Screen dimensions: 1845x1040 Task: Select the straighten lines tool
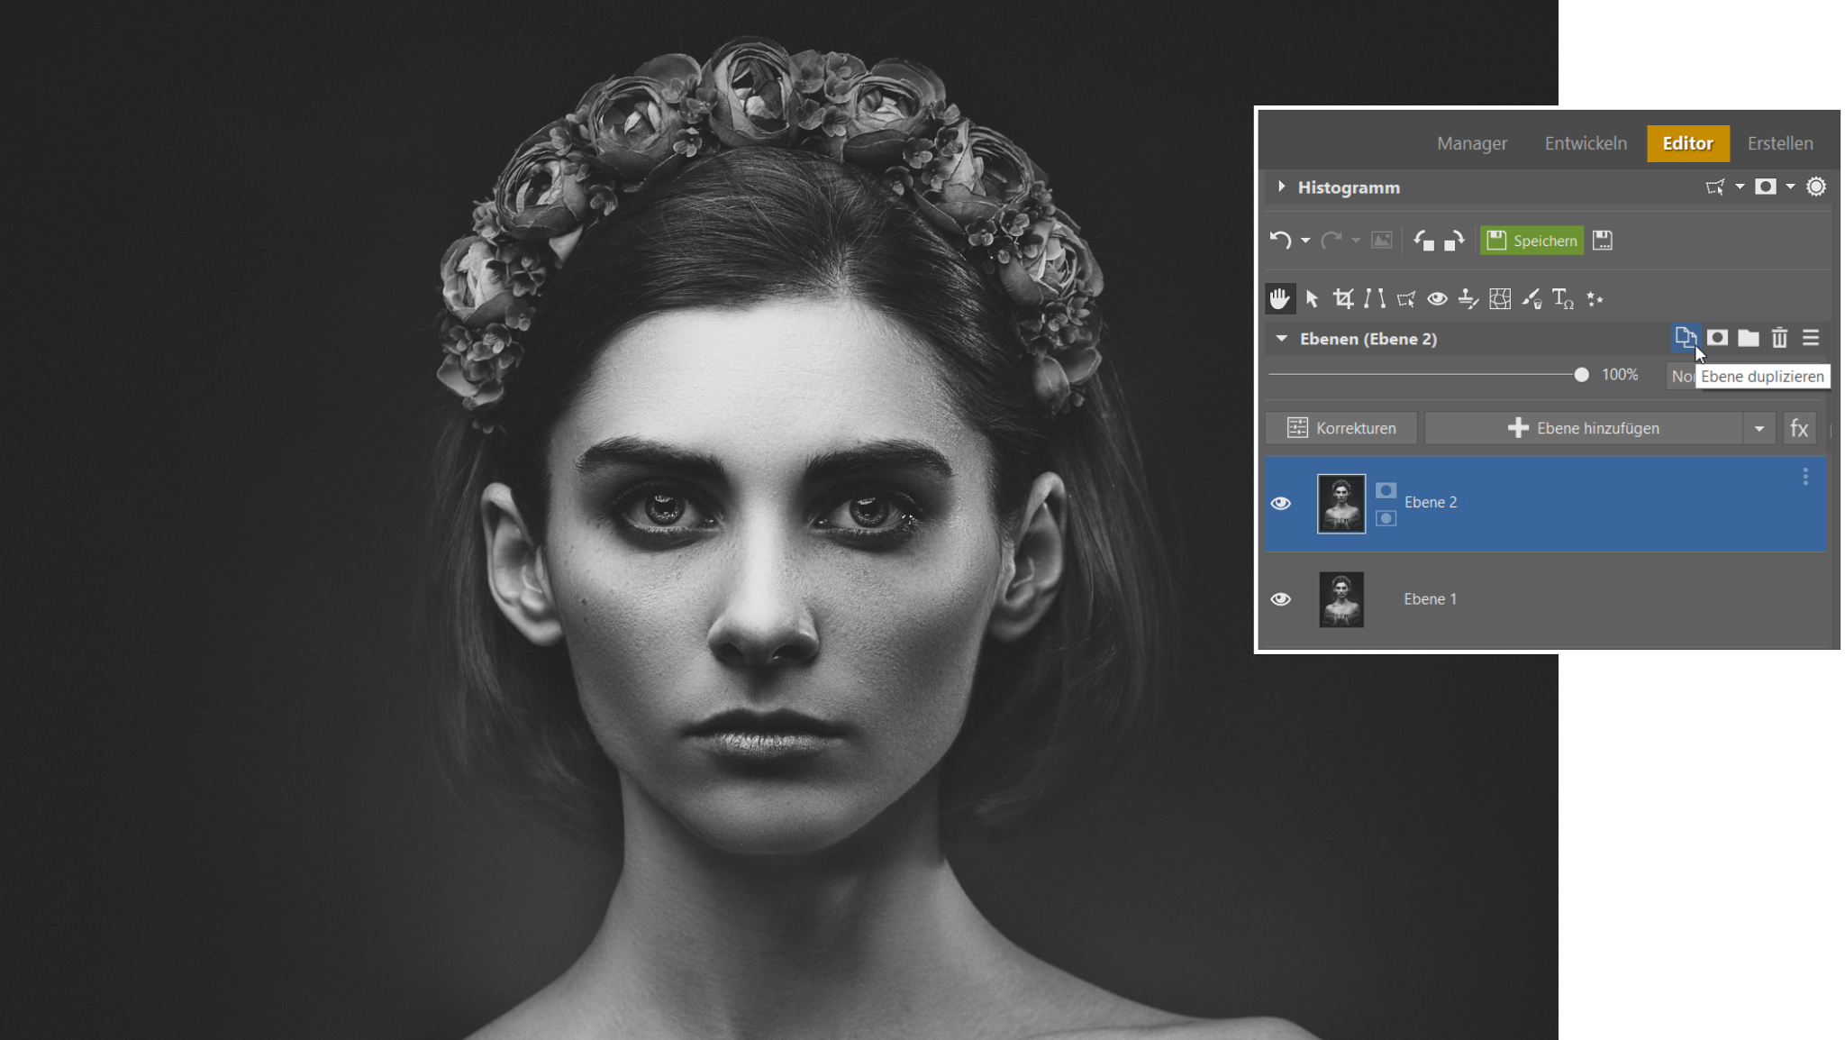1375,298
